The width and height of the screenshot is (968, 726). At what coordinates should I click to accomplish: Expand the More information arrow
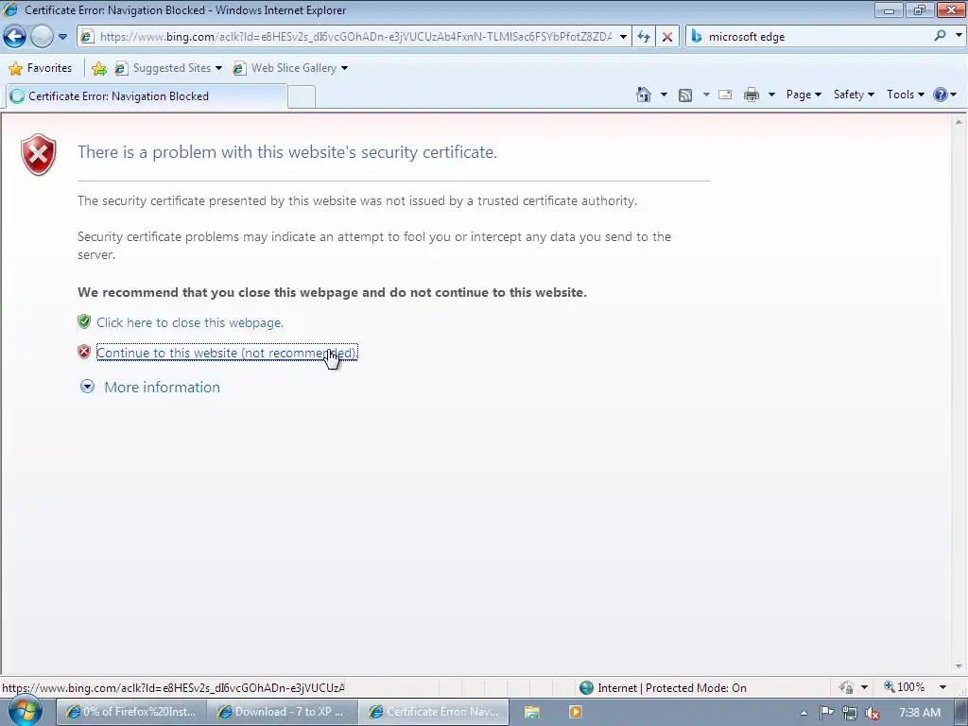(88, 387)
